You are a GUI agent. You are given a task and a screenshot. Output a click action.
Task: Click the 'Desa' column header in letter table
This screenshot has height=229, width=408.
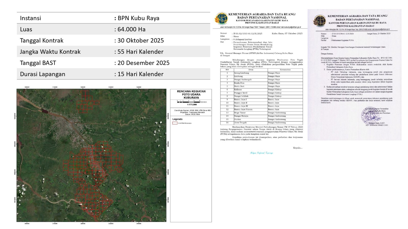250,70
